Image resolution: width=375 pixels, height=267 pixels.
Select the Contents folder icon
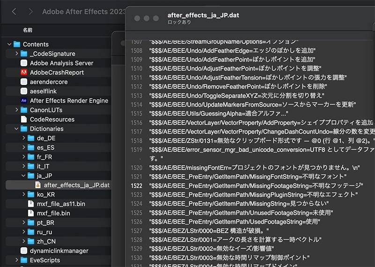click(17, 44)
